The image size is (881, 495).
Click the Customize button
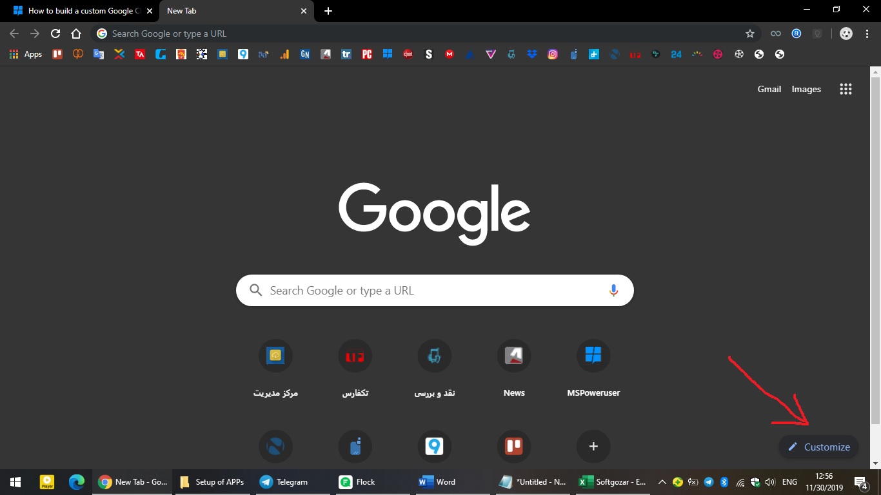point(819,447)
